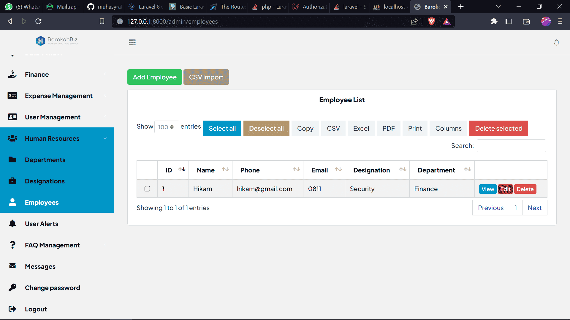The height and width of the screenshot is (320, 570).
Task: Click the Employees person icon
Action: pos(12,202)
